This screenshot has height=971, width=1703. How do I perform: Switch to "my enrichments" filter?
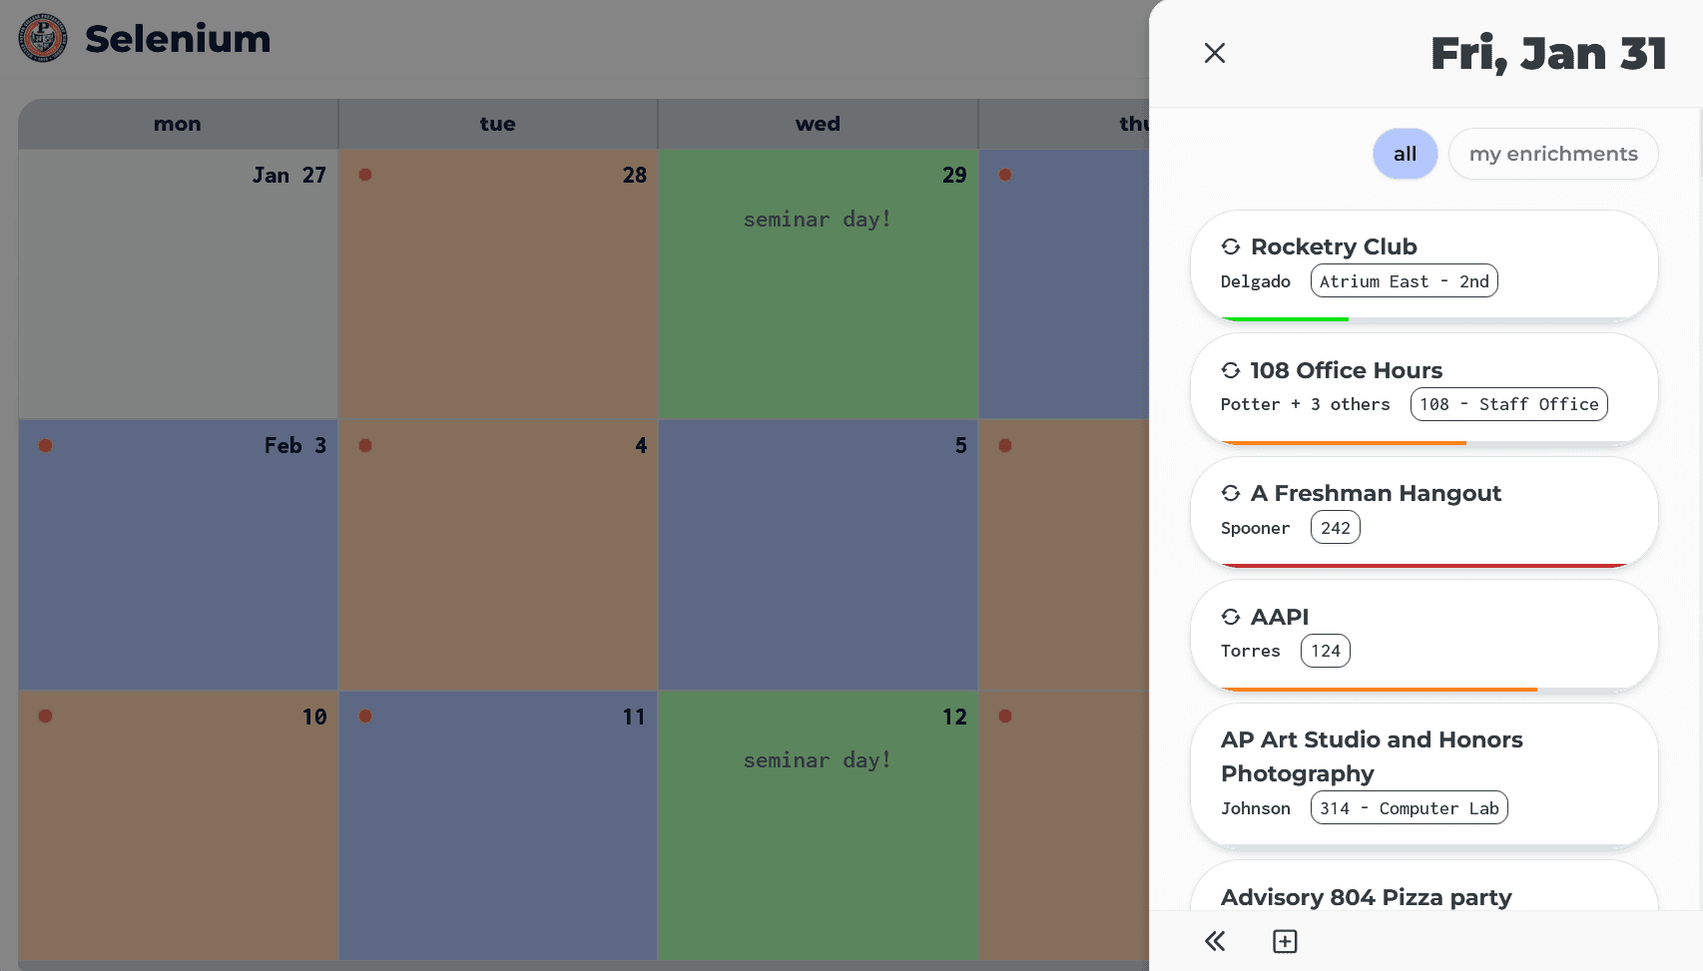(x=1553, y=154)
